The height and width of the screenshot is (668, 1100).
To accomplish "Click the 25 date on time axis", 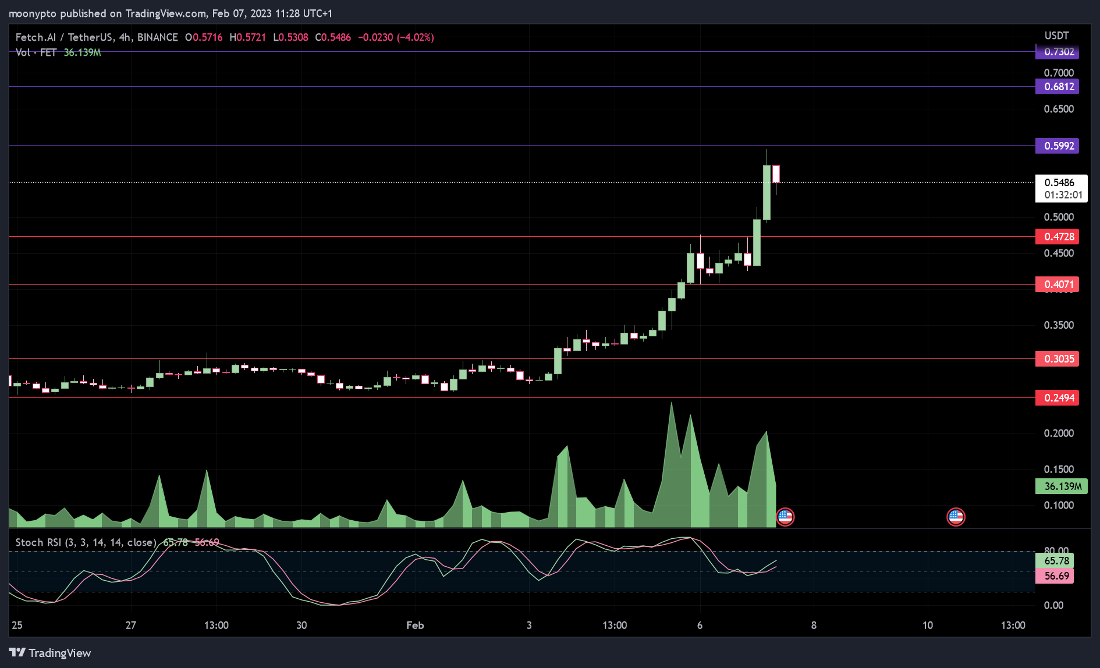I will click(x=17, y=626).
